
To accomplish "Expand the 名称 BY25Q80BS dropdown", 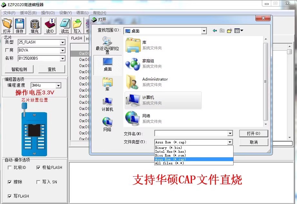I will 62,59.
